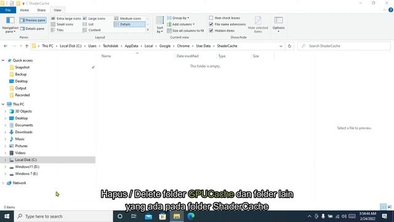Open the folder Options button
394x222 pixels.
(x=278, y=25)
